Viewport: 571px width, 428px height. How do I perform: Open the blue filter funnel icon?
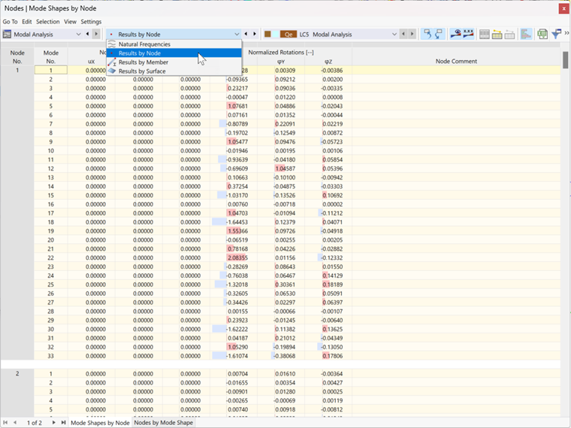point(556,35)
